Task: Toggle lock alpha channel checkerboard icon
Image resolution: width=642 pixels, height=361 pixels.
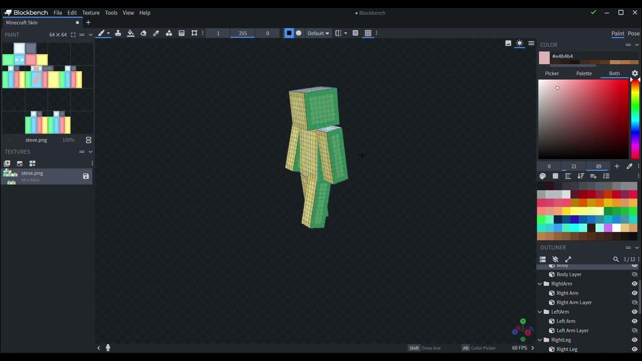Action: 355,33
